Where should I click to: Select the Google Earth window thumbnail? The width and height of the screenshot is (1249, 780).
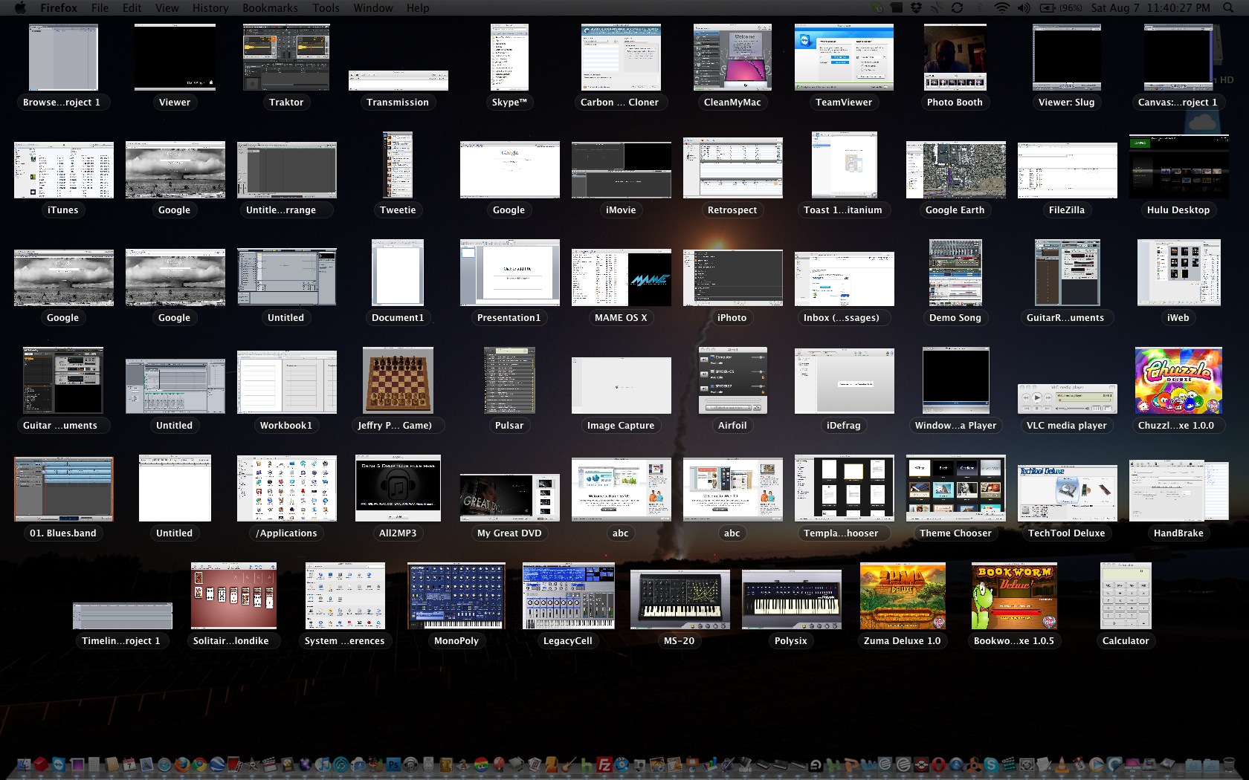955,170
